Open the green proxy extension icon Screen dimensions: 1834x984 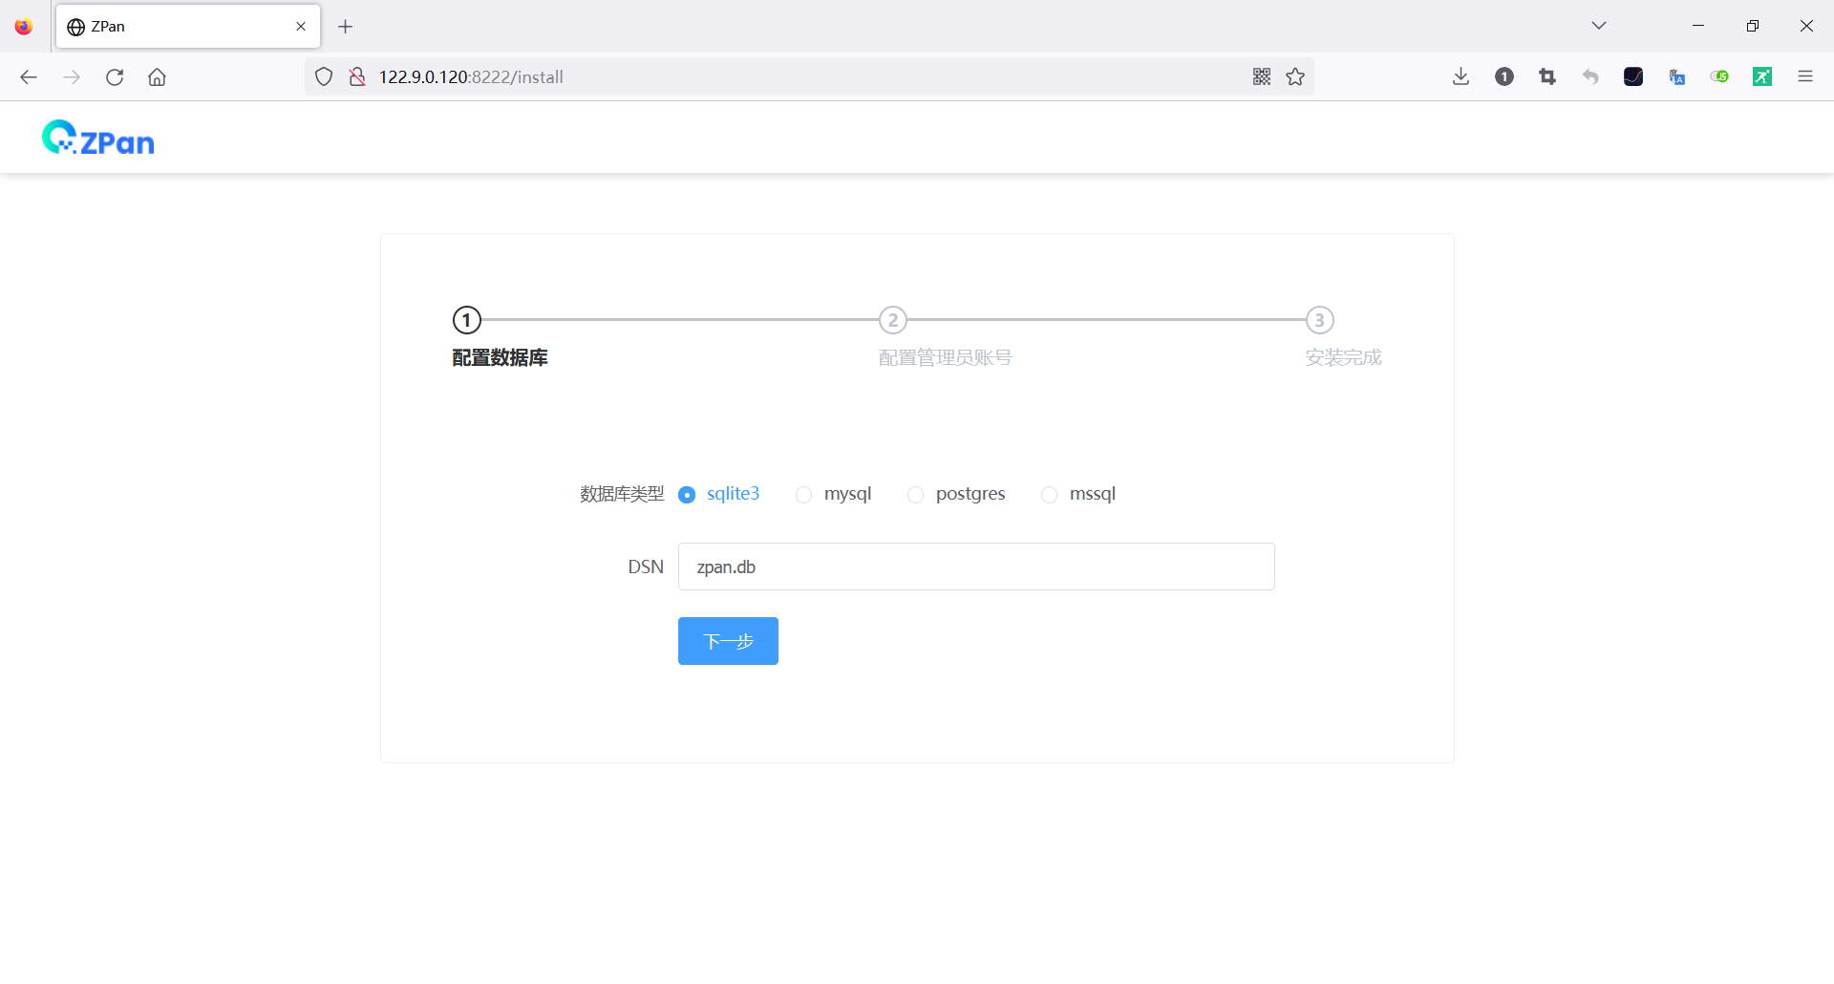pos(1762,76)
